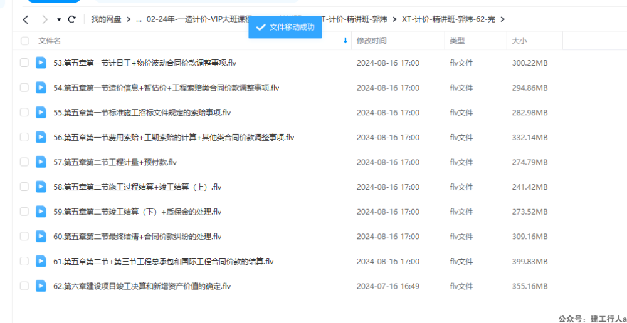Click video icon of file 54
Image resolution: width=627 pixels, height=323 pixels.
click(x=41, y=88)
